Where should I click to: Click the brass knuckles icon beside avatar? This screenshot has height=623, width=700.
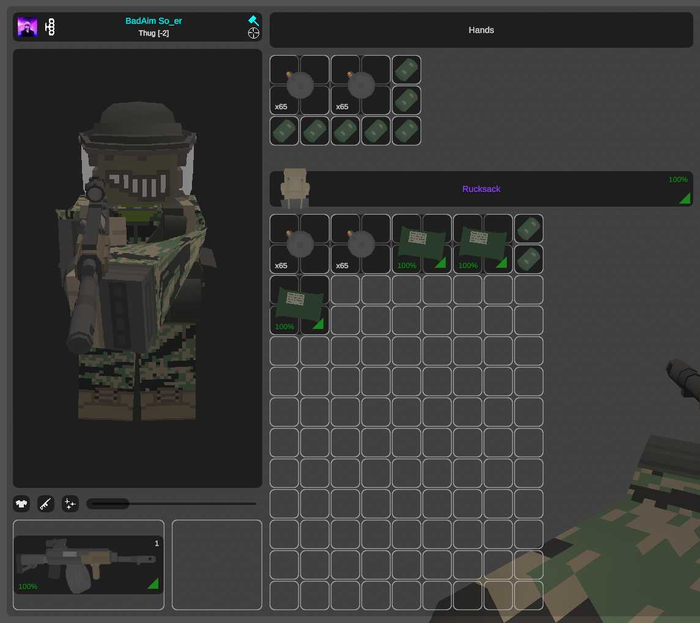(x=51, y=27)
